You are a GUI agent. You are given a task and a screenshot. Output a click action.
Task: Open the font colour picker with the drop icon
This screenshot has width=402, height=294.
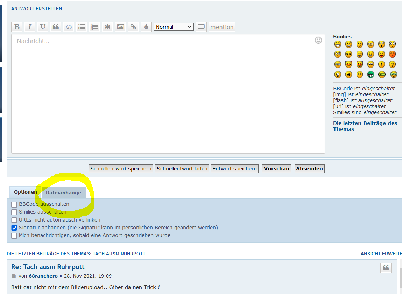pyautogui.click(x=146, y=27)
